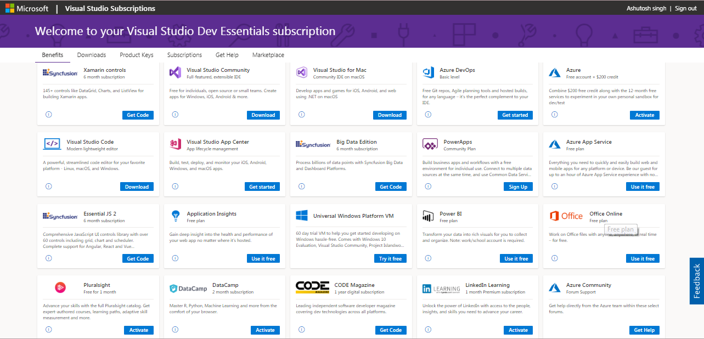Click the DataCamp logo icon
The height and width of the screenshot is (339, 704).
(x=188, y=288)
